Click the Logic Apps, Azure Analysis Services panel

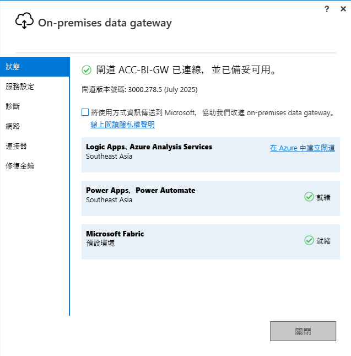pos(165,160)
